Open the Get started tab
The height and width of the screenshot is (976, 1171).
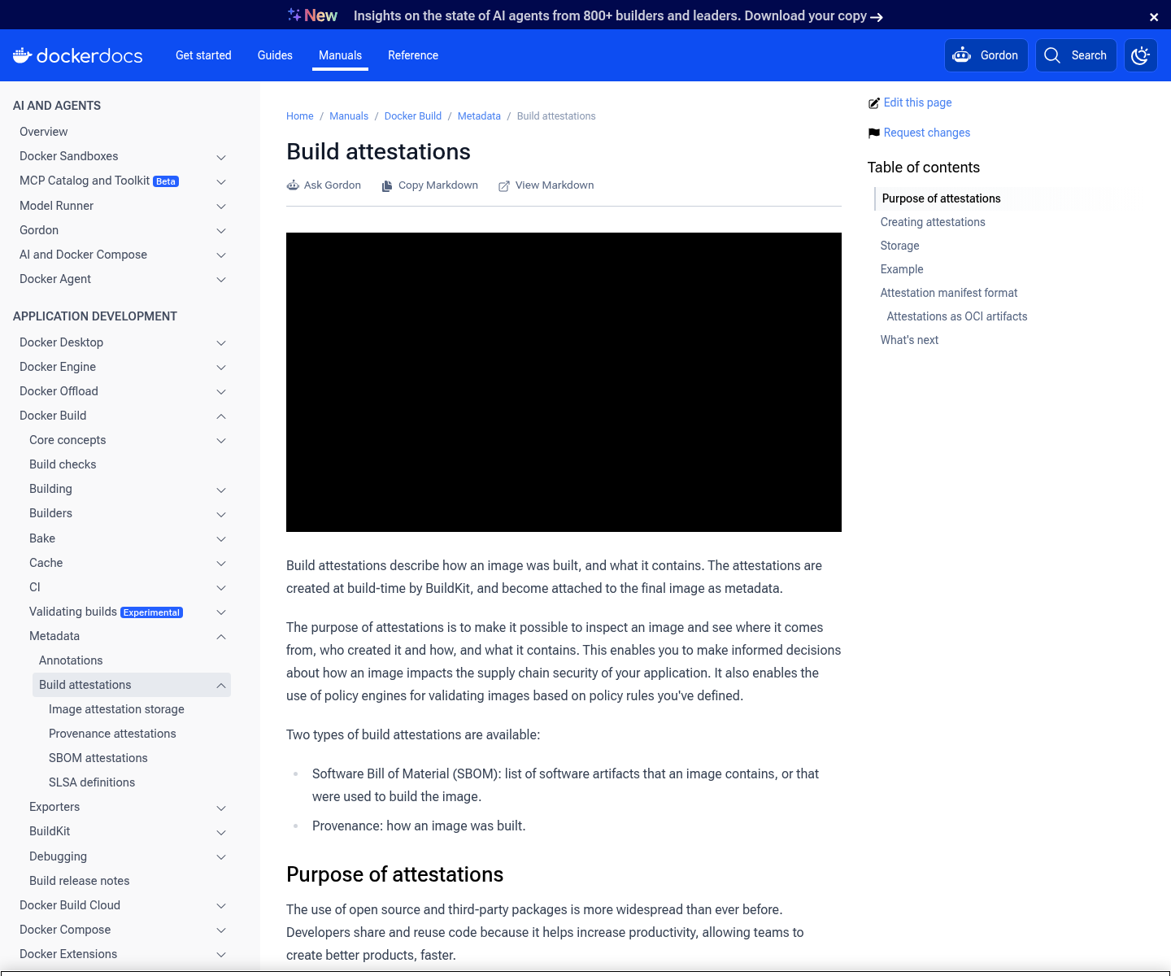click(203, 55)
